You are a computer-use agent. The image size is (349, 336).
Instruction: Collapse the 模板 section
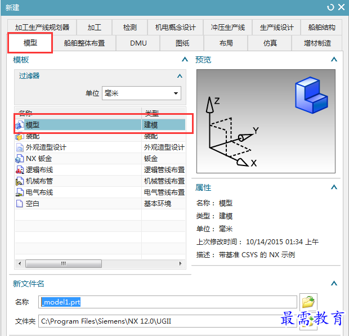point(185,60)
